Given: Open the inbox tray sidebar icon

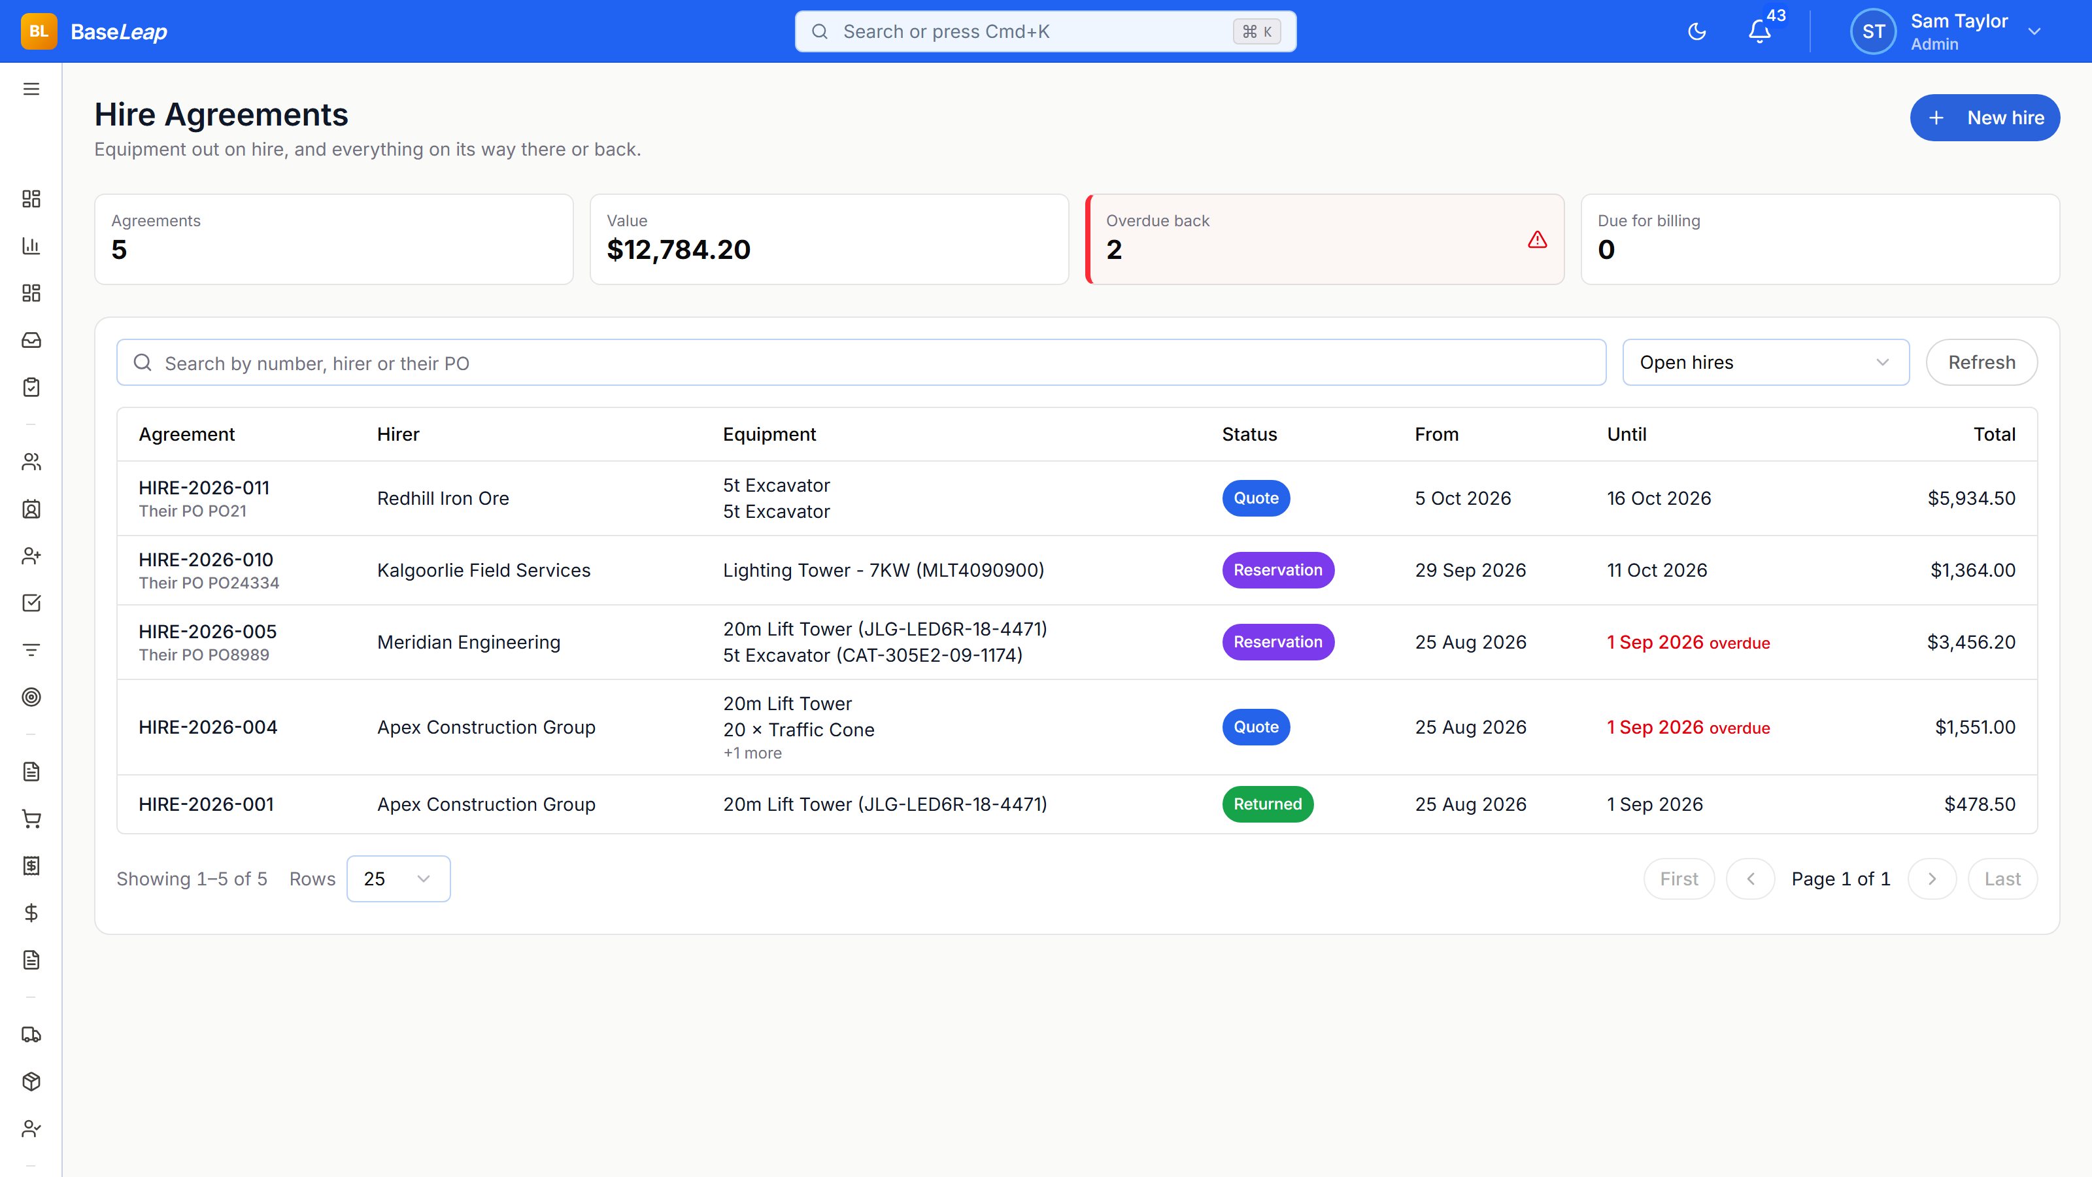Looking at the screenshot, I should 31,340.
